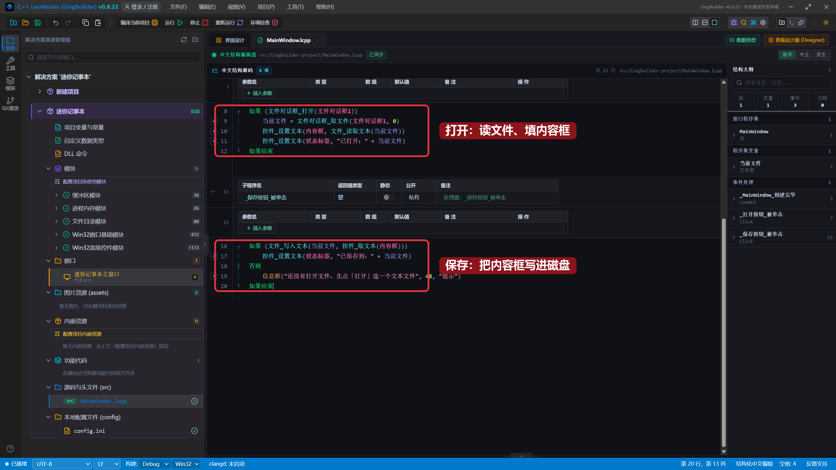Click the new project icon in the toolbar
836x470 pixels.
click(13, 23)
